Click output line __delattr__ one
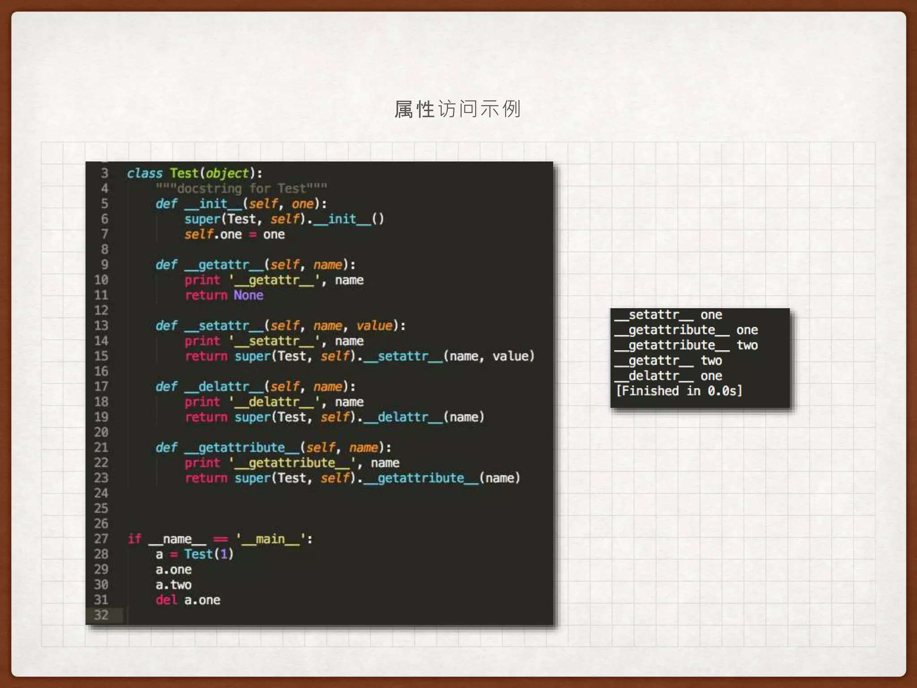 pyautogui.click(x=668, y=376)
